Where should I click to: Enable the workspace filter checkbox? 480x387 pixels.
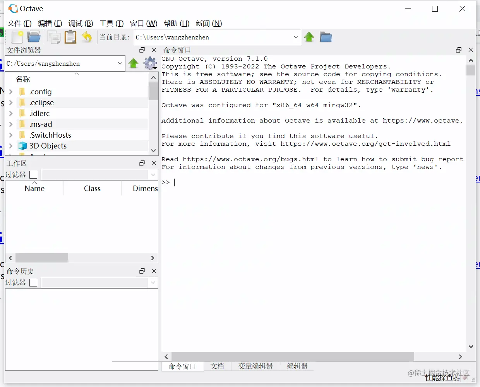[x=33, y=175]
